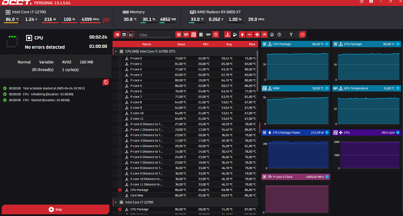This screenshot has width=403, height=216.
Task: Click the GPU temperature 33.0 °C readout
Action: coord(197,19)
